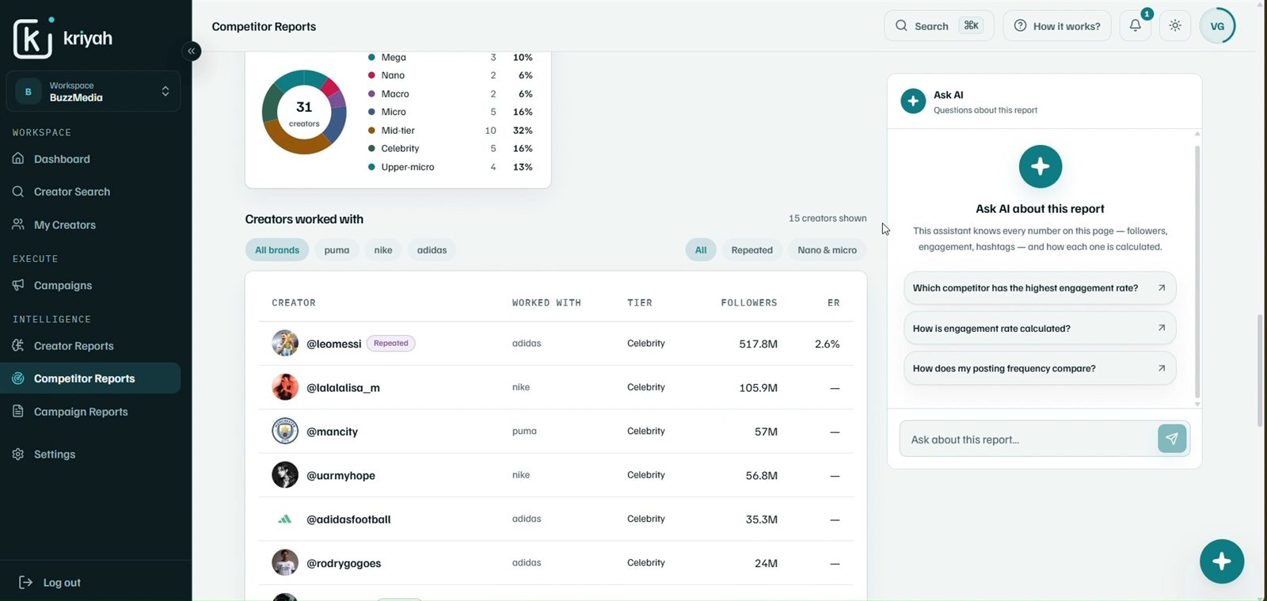Filter by Nano & micro creators

point(827,250)
